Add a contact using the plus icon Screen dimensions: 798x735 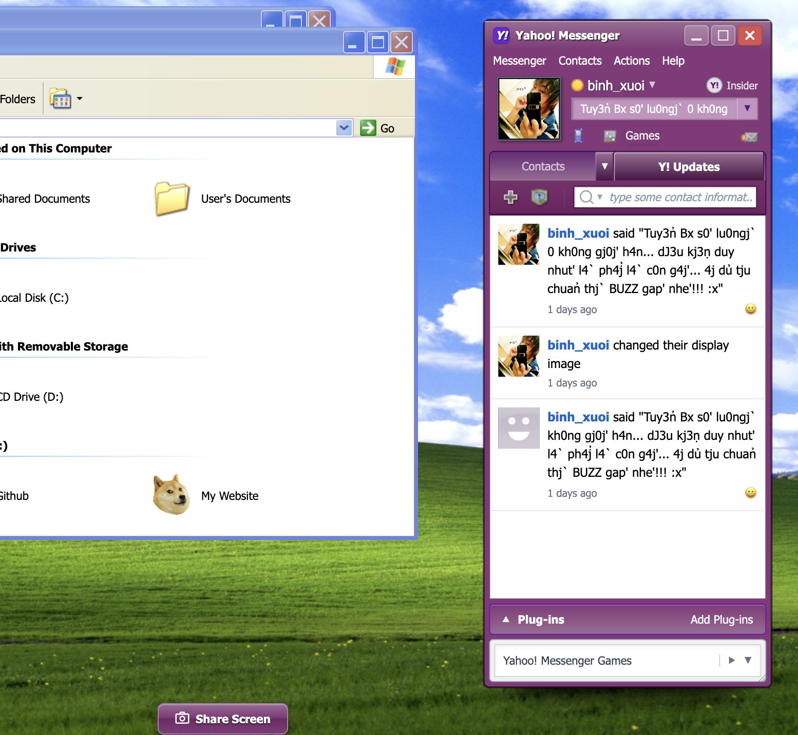[510, 197]
